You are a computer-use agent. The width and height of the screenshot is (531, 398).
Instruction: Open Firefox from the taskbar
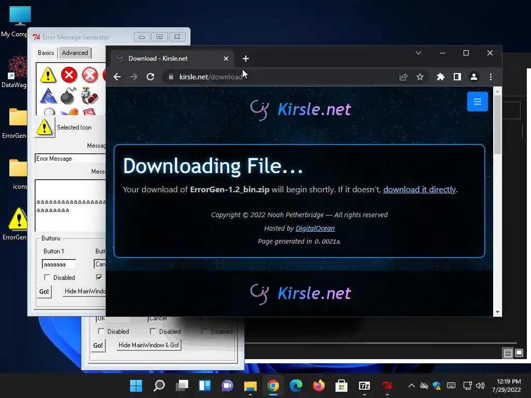[x=319, y=386]
